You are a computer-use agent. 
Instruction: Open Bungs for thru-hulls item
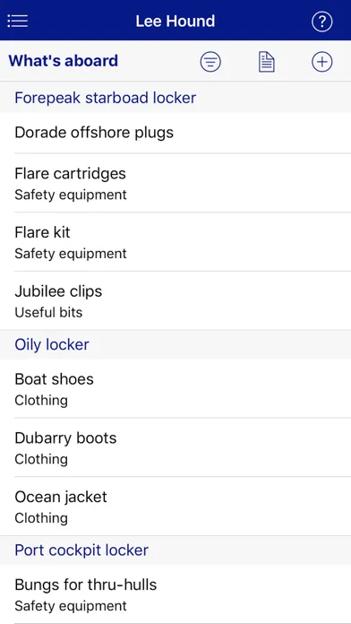click(175, 594)
